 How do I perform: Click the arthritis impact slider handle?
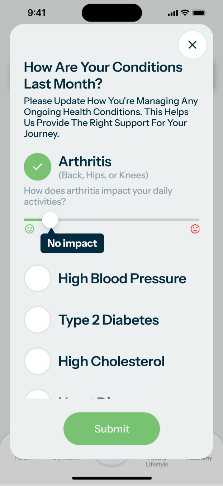point(50,219)
